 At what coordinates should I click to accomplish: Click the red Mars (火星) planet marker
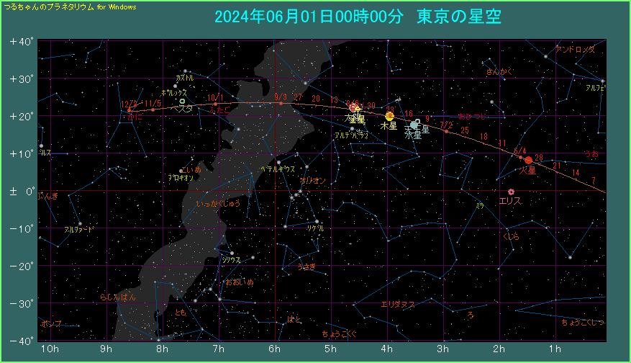[x=528, y=160]
